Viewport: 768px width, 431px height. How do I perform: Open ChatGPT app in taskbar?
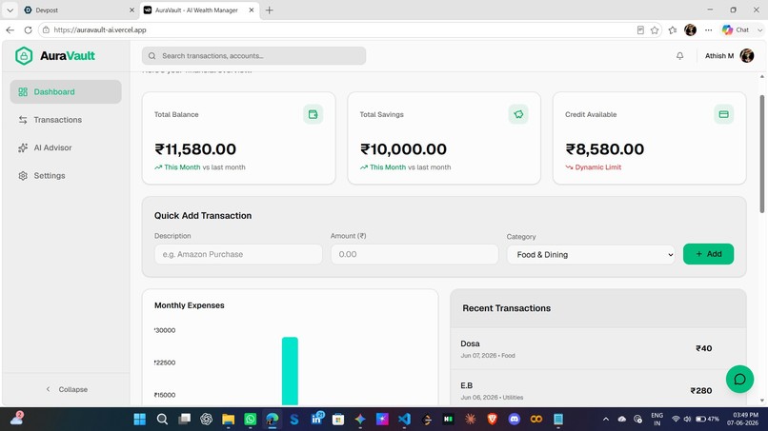206,419
